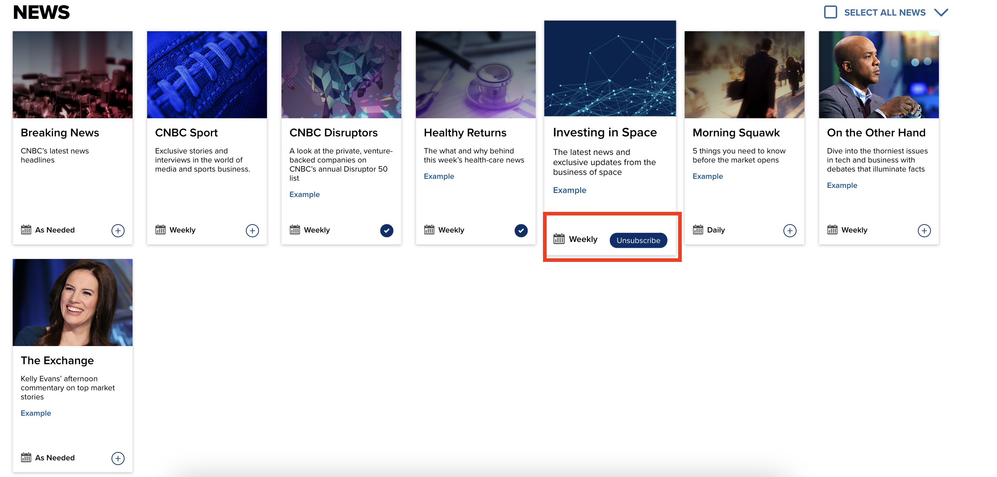Click the Weekly label on Investing in Space
The height and width of the screenshot is (477, 997).
pos(583,239)
